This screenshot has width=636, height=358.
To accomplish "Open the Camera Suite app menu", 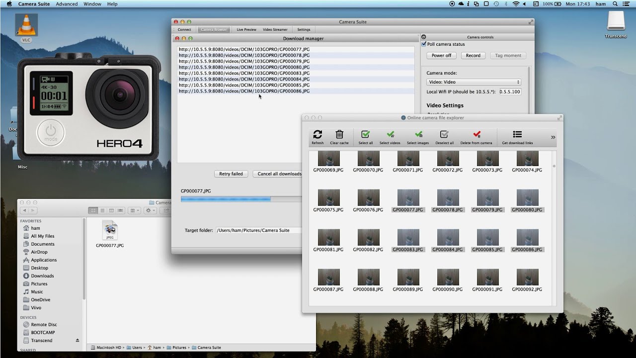I will pyautogui.click(x=34, y=4).
